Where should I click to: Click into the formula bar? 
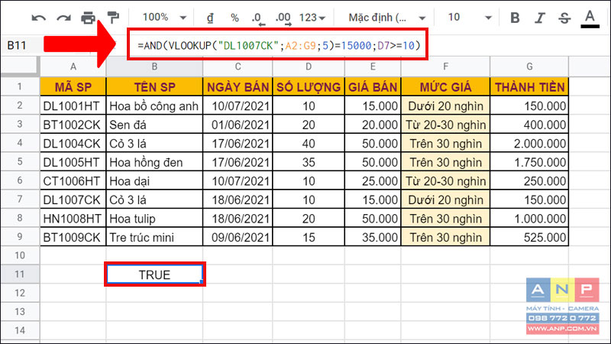pos(278,45)
